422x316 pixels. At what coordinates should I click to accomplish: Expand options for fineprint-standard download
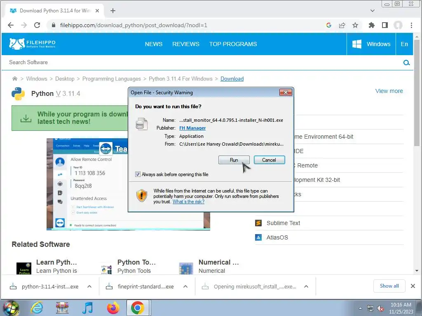[185, 286]
